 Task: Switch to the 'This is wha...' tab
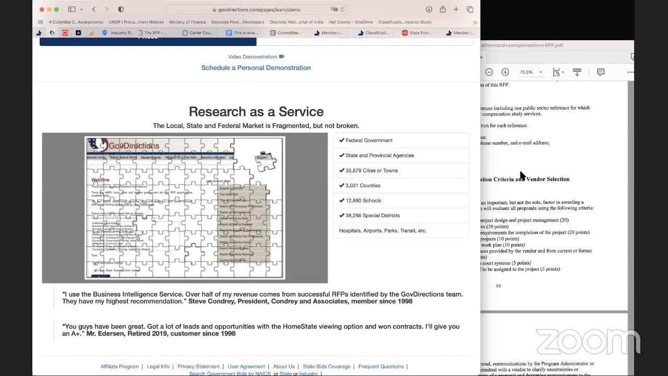coord(241,33)
